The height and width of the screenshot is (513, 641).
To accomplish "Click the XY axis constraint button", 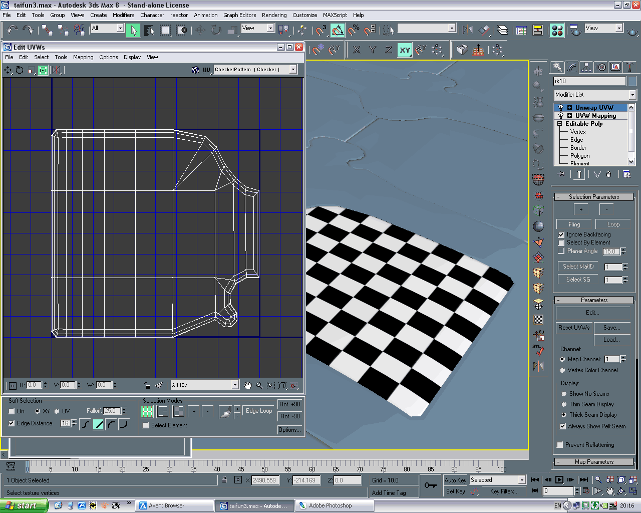I will click(405, 50).
